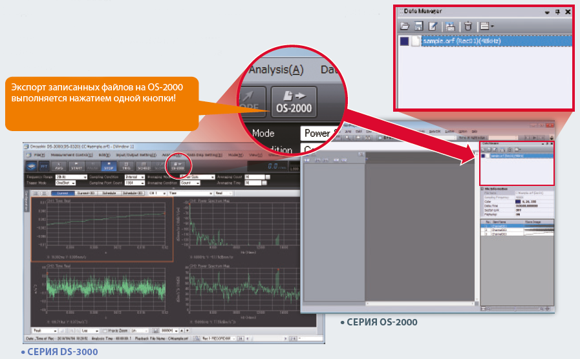Open Edit(E) menu in DS-3000 window
Image resolution: width=580 pixels, height=359 pixels.
pyautogui.click(x=104, y=155)
